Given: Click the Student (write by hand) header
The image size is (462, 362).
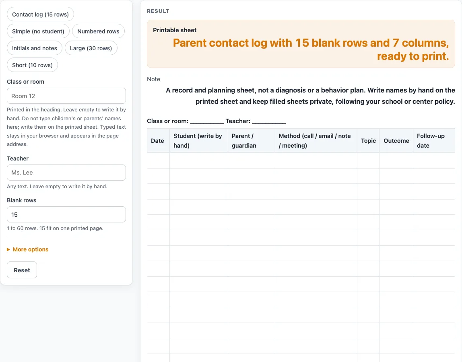Looking at the screenshot, I should coord(198,140).
